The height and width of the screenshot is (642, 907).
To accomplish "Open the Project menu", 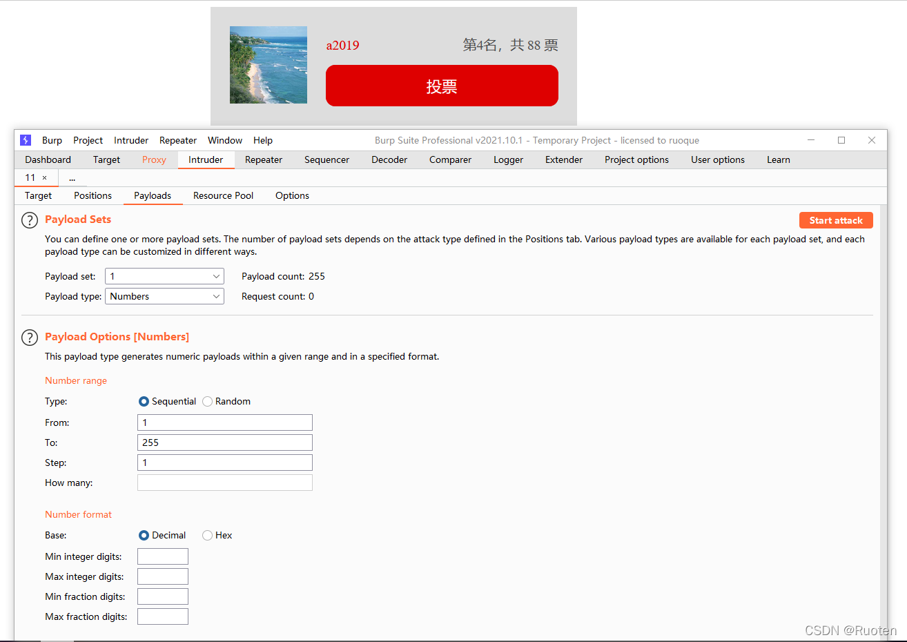I will point(88,140).
